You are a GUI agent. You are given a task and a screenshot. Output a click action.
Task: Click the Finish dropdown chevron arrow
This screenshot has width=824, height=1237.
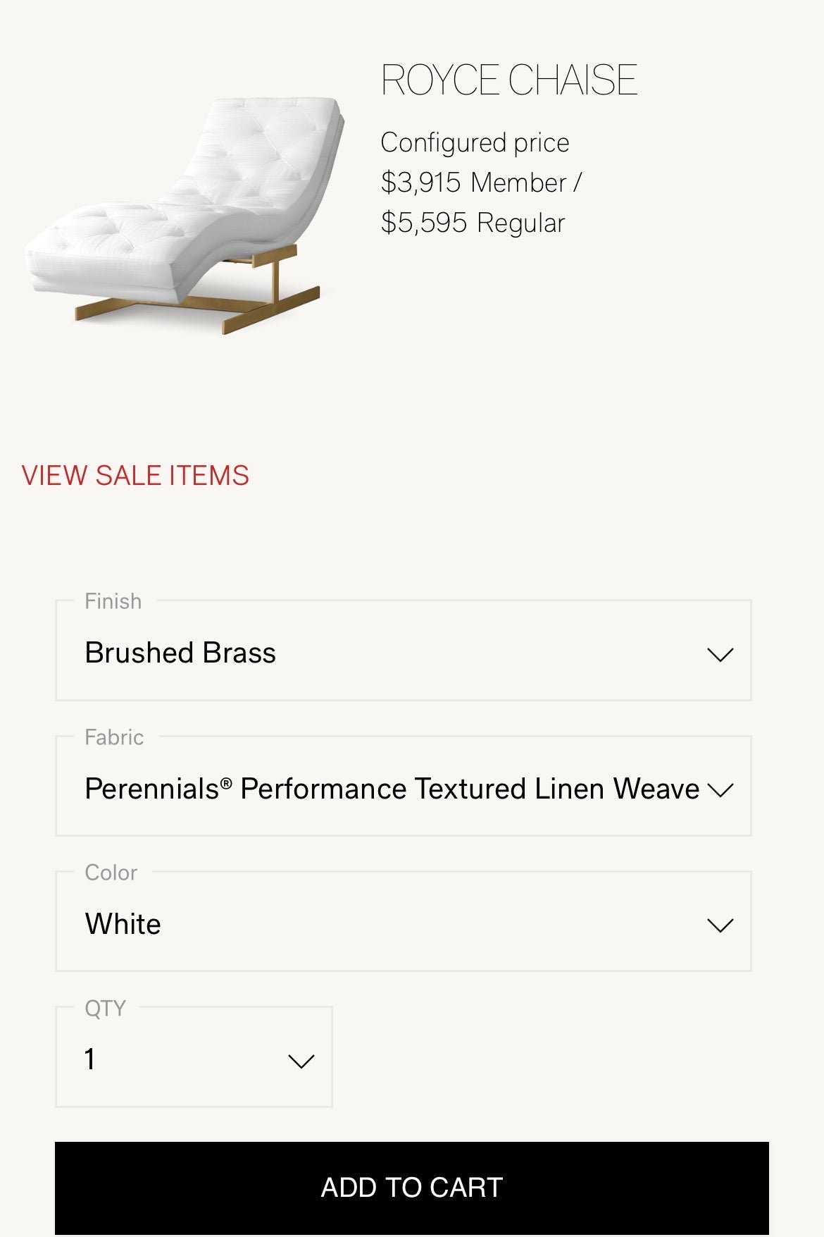(x=720, y=655)
